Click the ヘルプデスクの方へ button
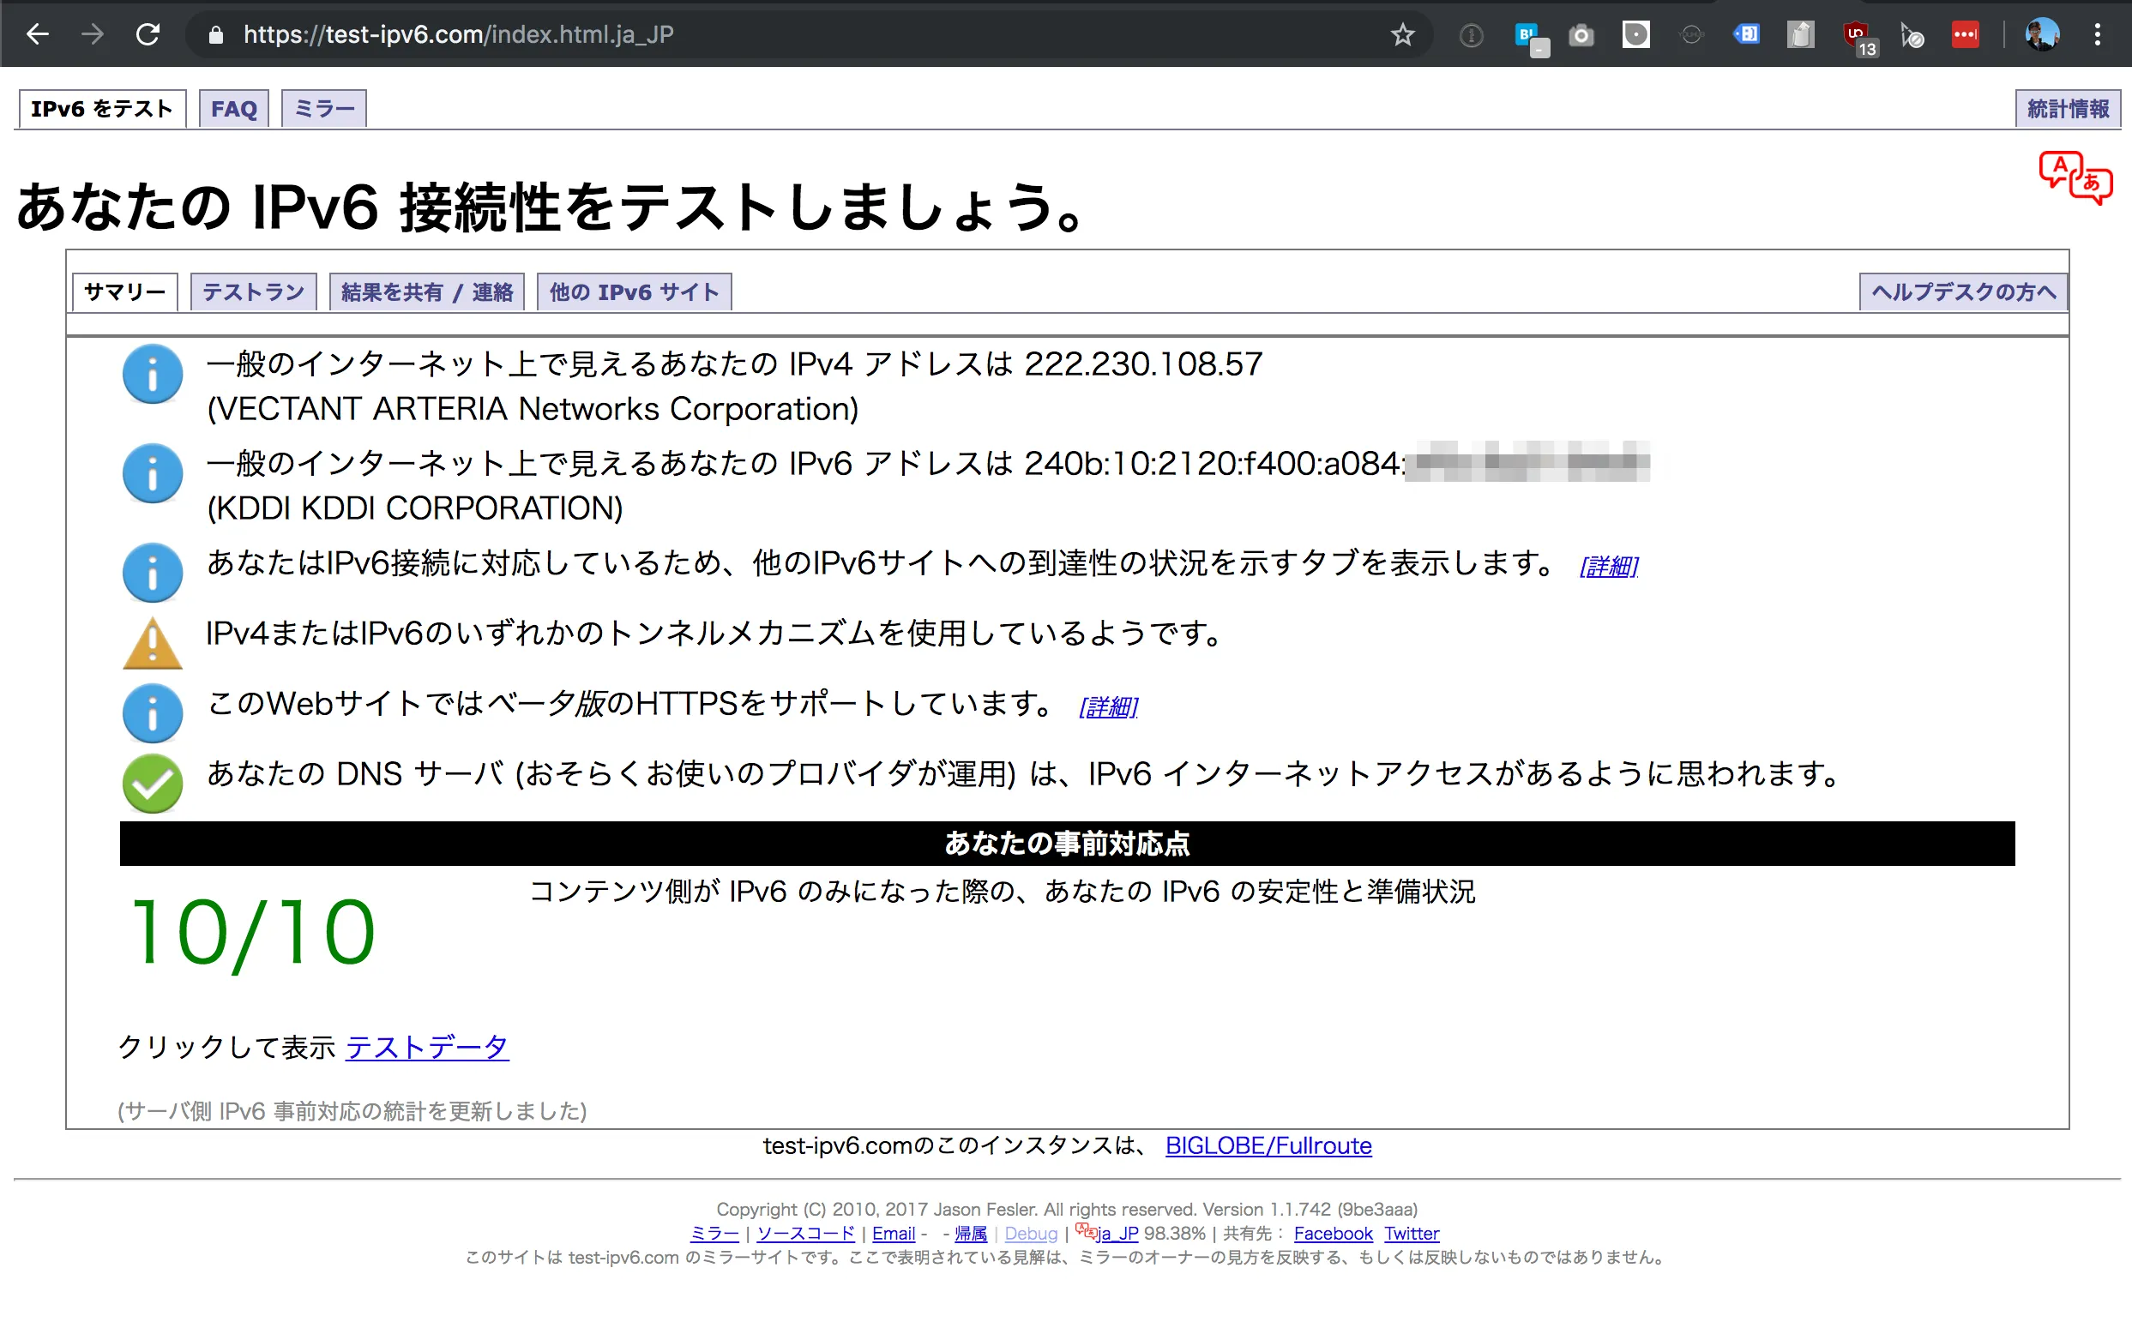Image resolution: width=2132 pixels, height=1322 pixels. (x=1962, y=292)
